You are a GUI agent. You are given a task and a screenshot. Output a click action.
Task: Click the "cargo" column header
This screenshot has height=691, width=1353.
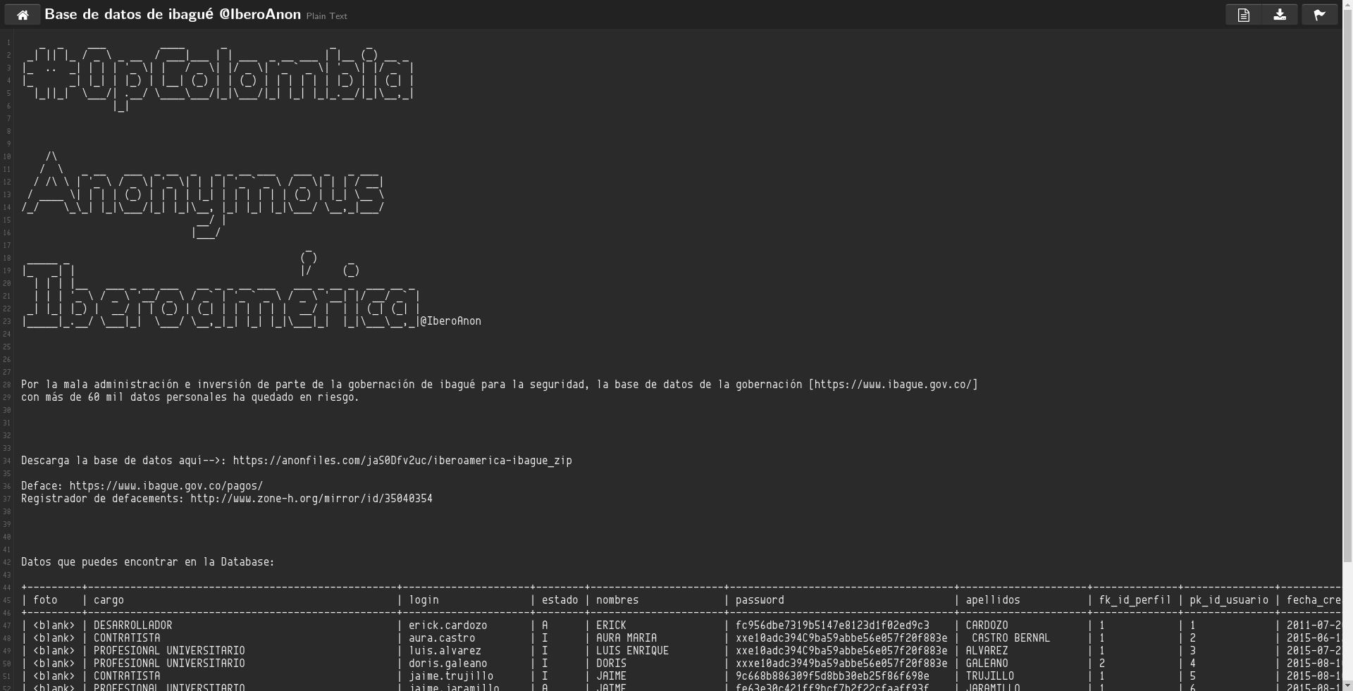[x=109, y=600]
